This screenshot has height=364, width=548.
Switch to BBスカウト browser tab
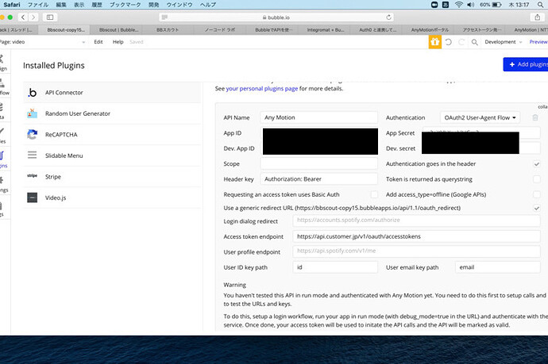click(x=168, y=30)
